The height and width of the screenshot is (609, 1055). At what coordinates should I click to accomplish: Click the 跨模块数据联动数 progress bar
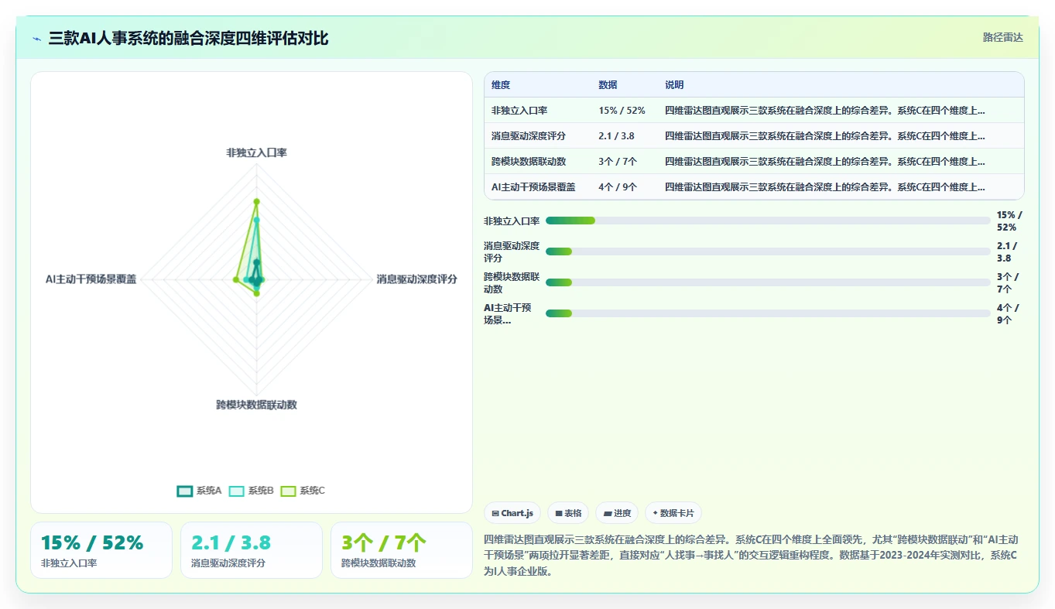coord(768,282)
